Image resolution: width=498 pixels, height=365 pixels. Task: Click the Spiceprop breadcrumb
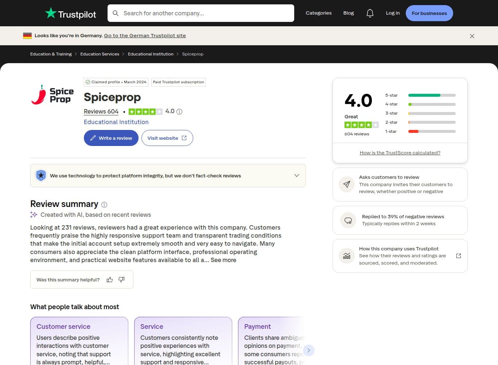[193, 54]
